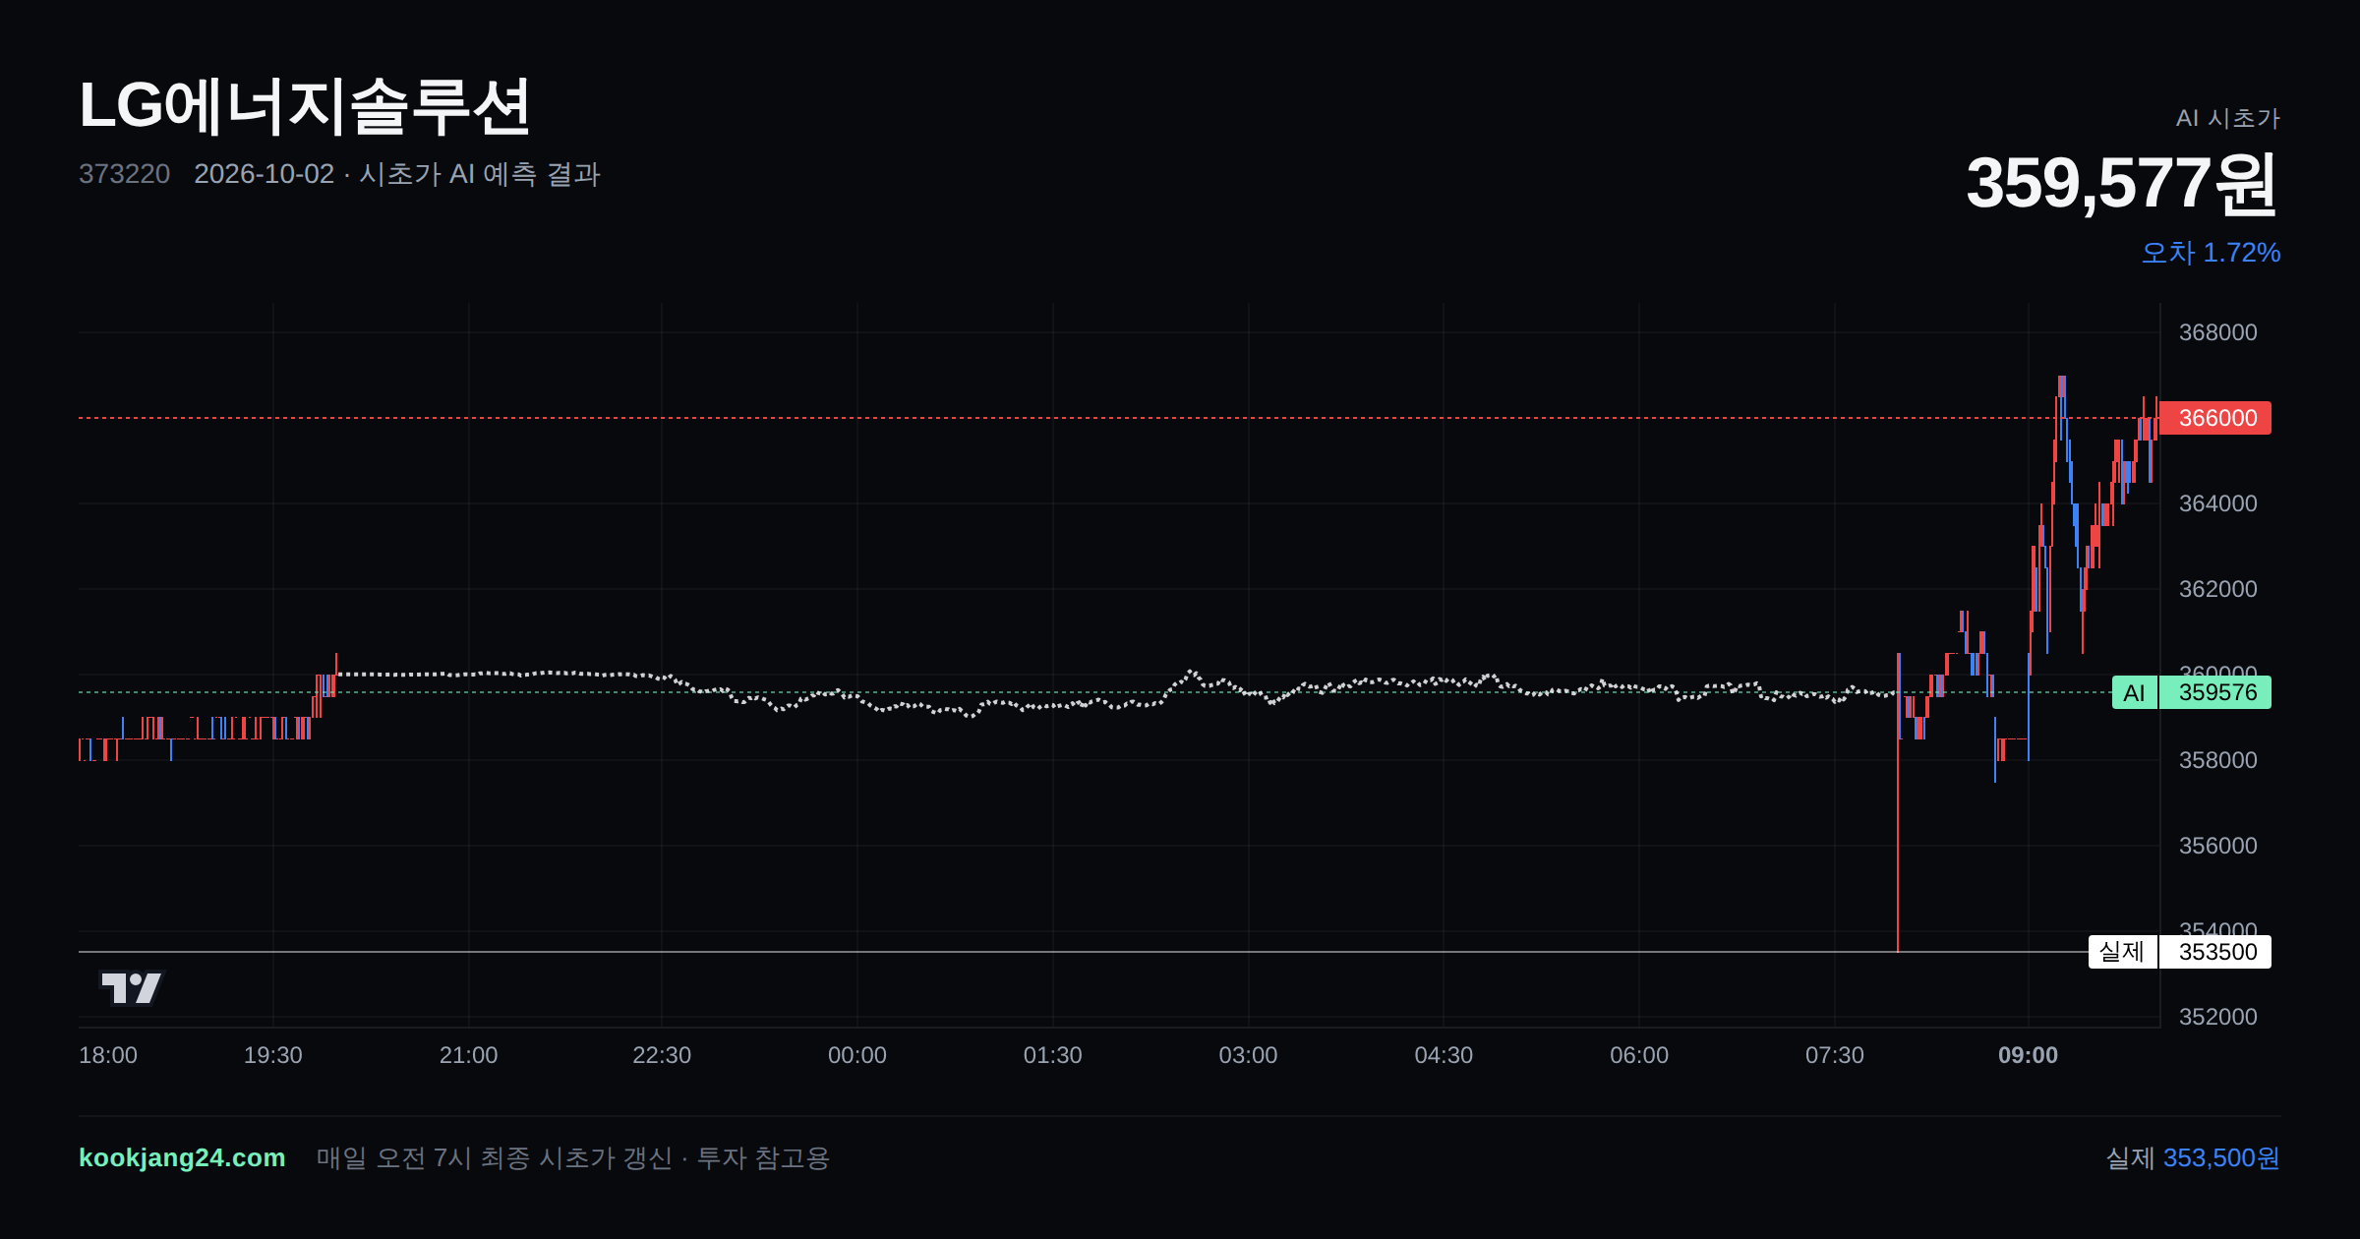The image size is (2360, 1239).
Task: Click the white 실제 353500 price tag
Action: [x=2180, y=952]
